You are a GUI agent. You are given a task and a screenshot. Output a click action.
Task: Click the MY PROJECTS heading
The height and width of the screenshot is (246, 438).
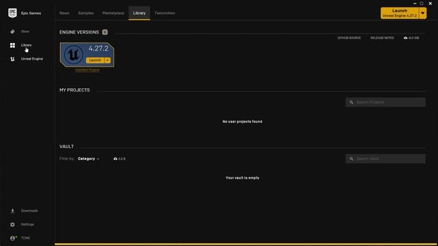(75, 90)
